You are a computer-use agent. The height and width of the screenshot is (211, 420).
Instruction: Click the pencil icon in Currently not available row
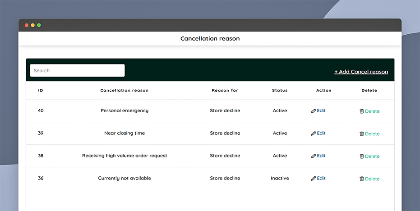pyautogui.click(x=314, y=179)
